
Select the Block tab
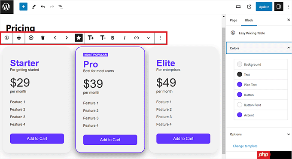(x=249, y=20)
